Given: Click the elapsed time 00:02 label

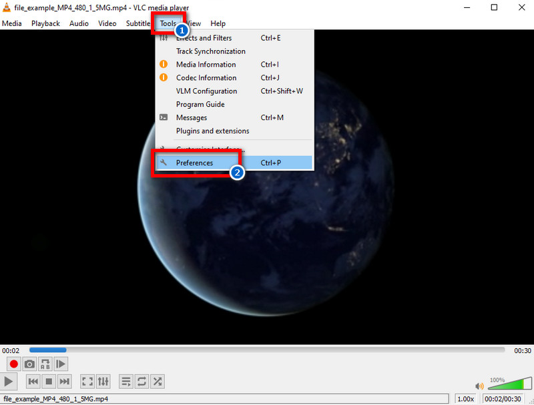Looking at the screenshot, I should 11,350.
